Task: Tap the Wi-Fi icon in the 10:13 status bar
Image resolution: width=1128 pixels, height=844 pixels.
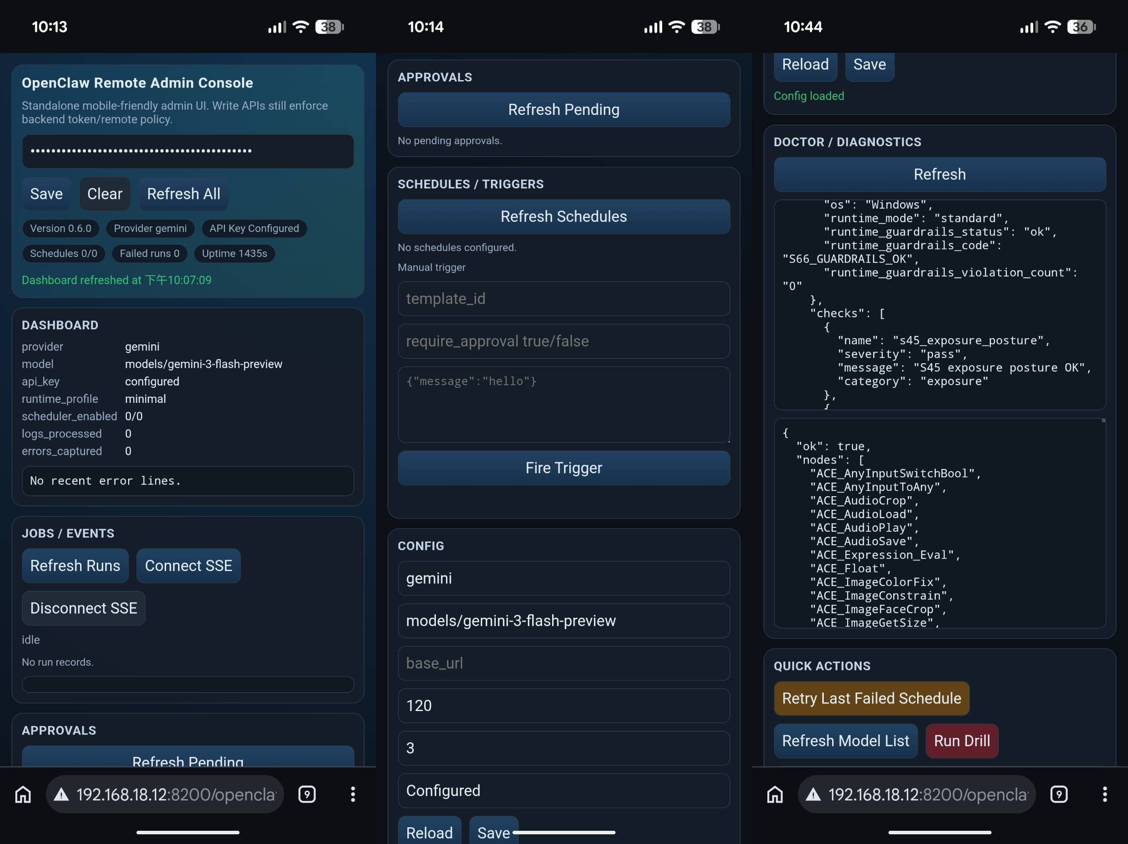Action: (x=301, y=26)
